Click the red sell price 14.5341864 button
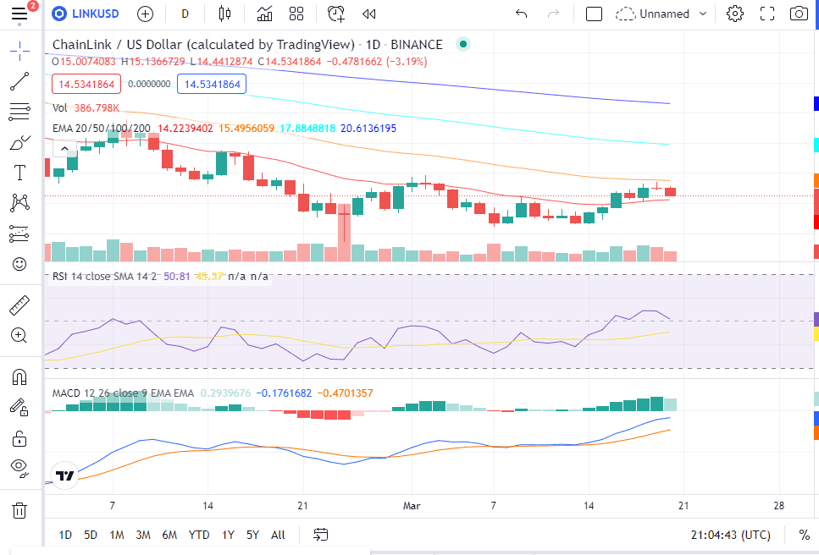819x555 pixels. (86, 84)
